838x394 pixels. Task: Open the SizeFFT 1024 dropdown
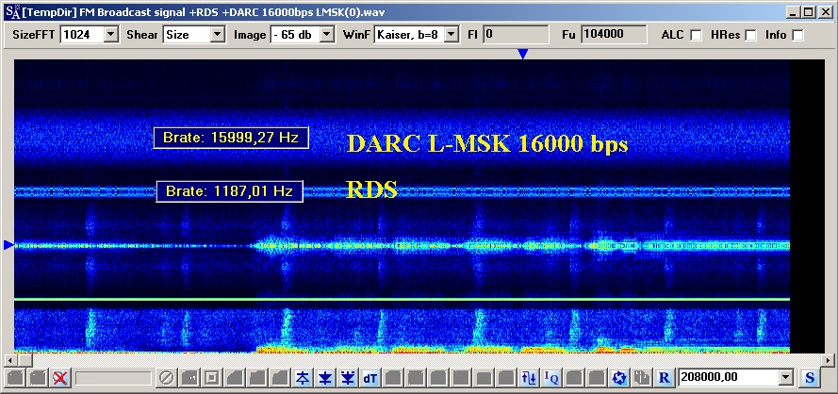pyautogui.click(x=110, y=35)
